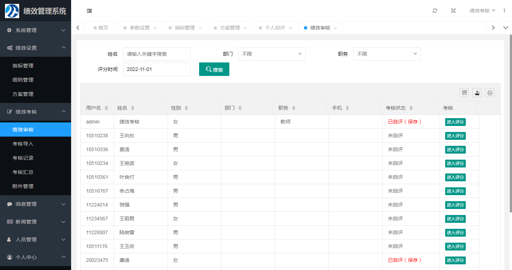Viewport: 512px width, 270px height.
Task: Open the 职务 dropdown
Action: [387, 54]
